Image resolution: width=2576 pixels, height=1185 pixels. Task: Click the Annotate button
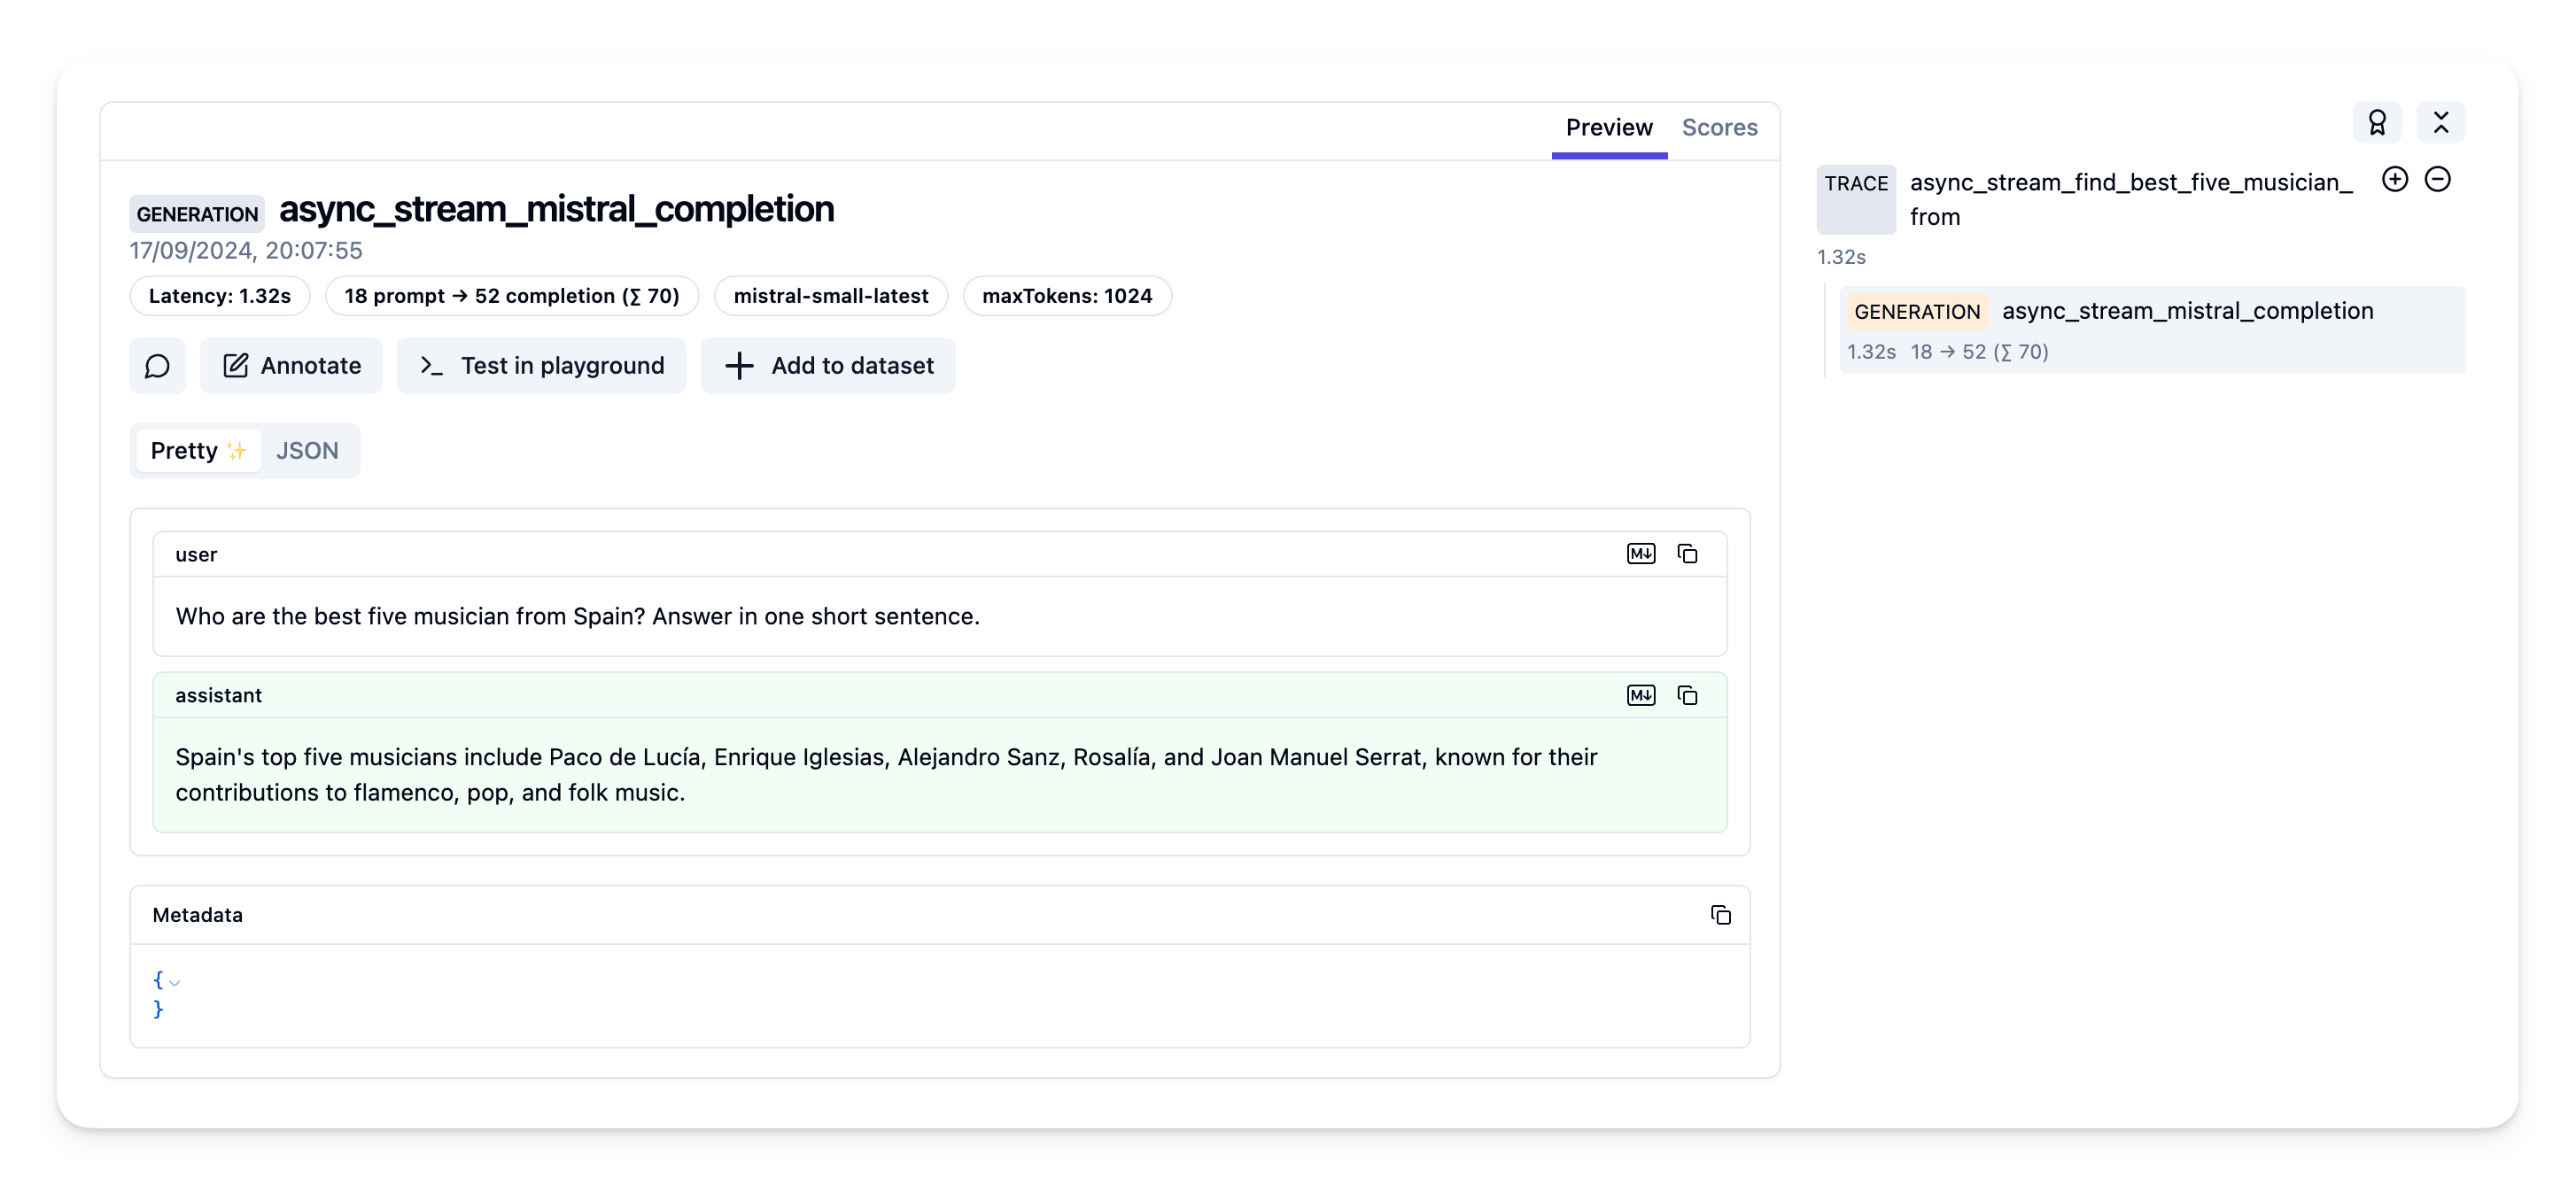[x=291, y=366]
